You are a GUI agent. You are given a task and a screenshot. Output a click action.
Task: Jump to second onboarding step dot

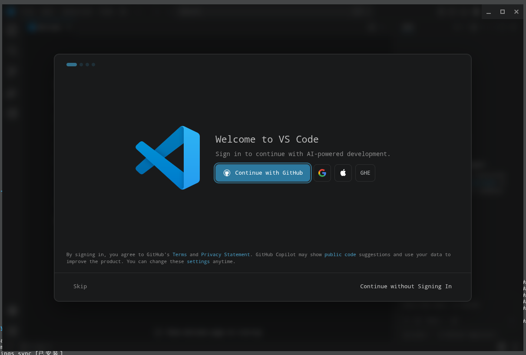pyautogui.click(x=81, y=65)
